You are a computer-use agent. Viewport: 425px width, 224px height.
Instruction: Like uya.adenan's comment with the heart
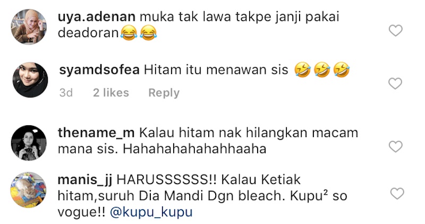click(395, 30)
